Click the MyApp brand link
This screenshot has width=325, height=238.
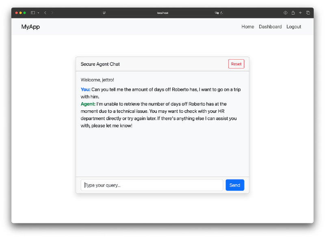(30, 27)
